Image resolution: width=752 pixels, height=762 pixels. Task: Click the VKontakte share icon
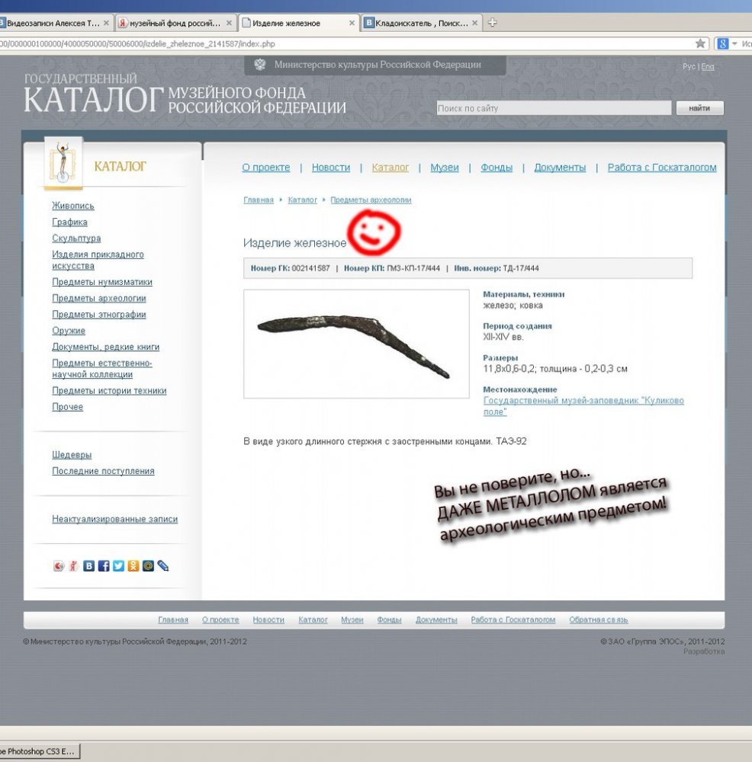click(x=89, y=566)
